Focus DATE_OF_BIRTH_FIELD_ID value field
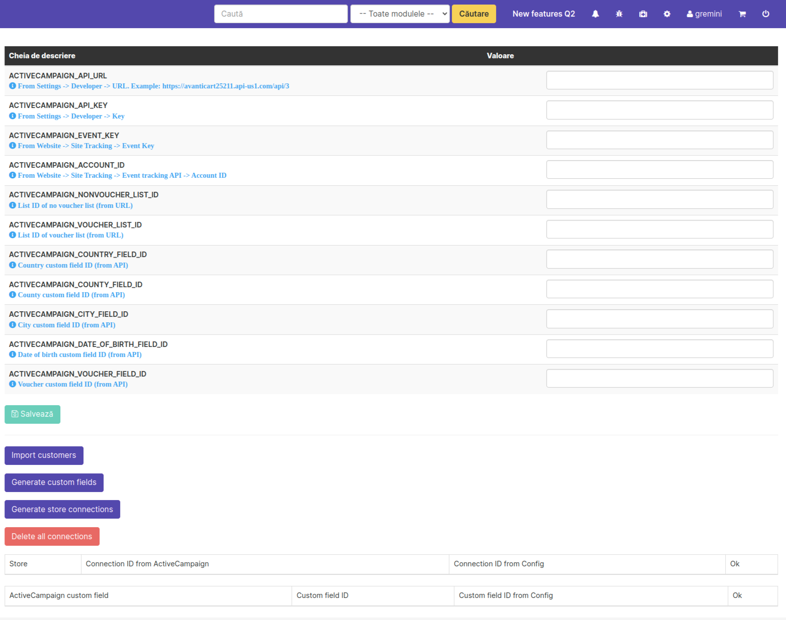This screenshot has width=786, height=620. pos(659,349)
